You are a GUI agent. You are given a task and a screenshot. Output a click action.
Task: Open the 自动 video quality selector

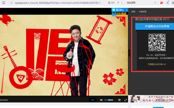[x=93, y=100]
